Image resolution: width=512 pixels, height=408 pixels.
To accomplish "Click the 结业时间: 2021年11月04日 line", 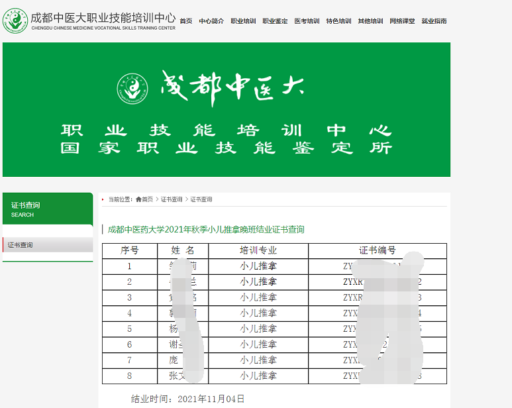I will (x=187, y=399).
